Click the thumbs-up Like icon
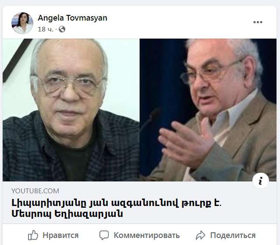 click(x=33, y=235)
